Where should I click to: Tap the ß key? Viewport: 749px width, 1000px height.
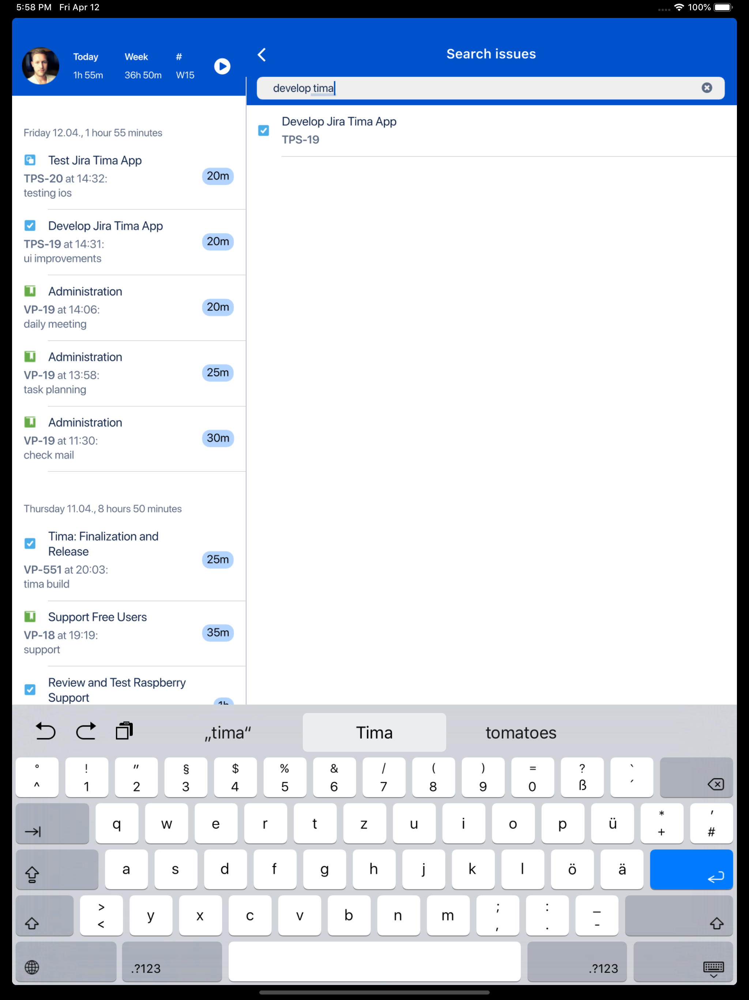tap(582, 777)
